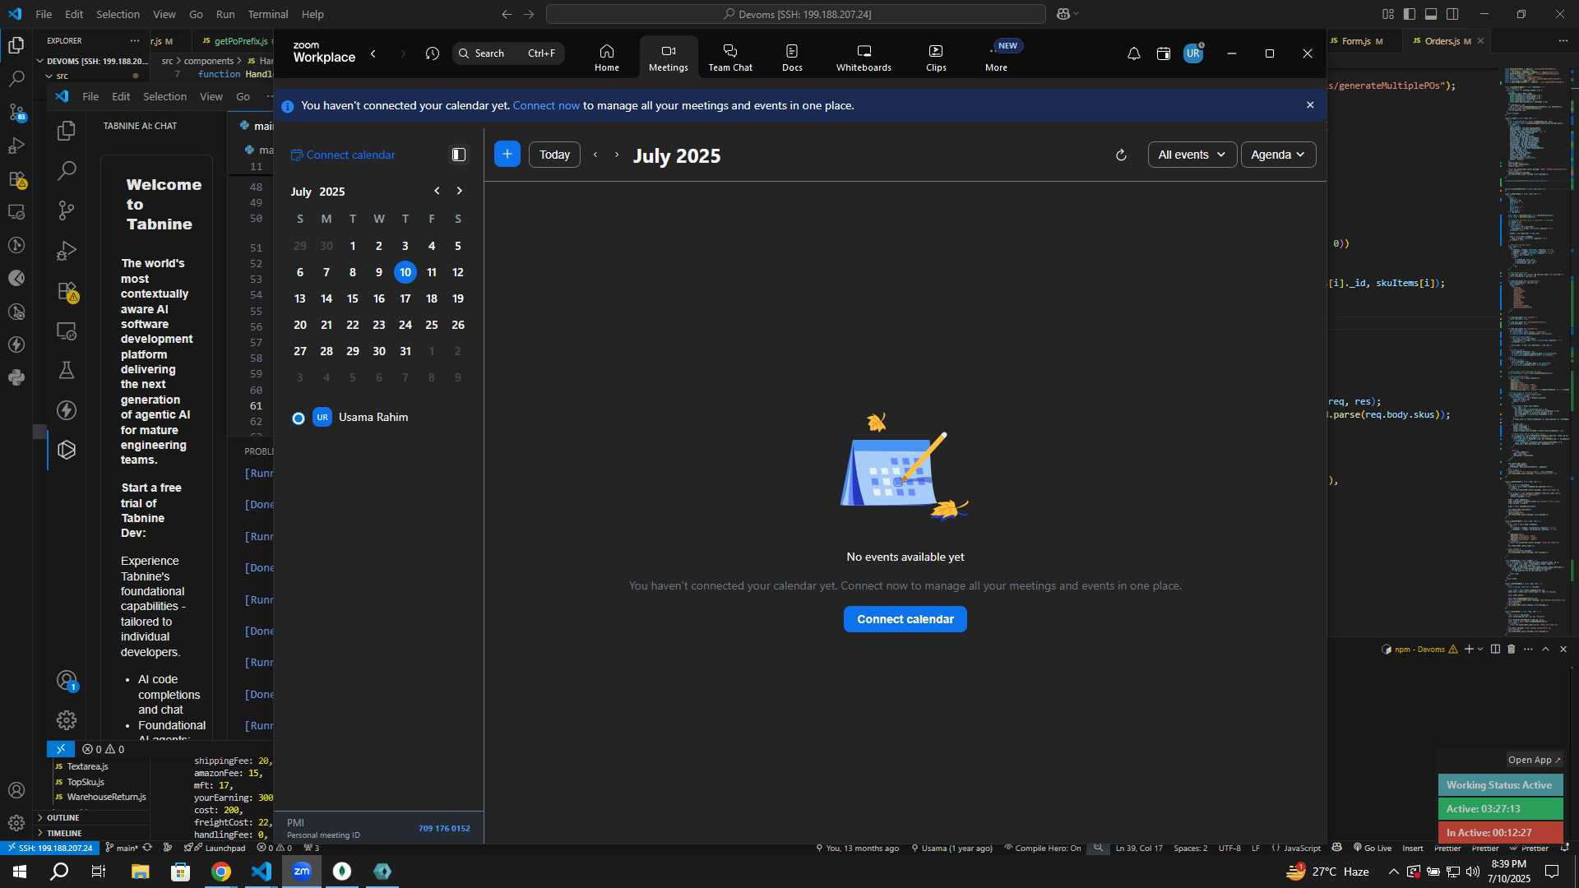Screen dimensions: 1579x888
Task: Click the Zoom Search box
Action: [x=508, y=53]
